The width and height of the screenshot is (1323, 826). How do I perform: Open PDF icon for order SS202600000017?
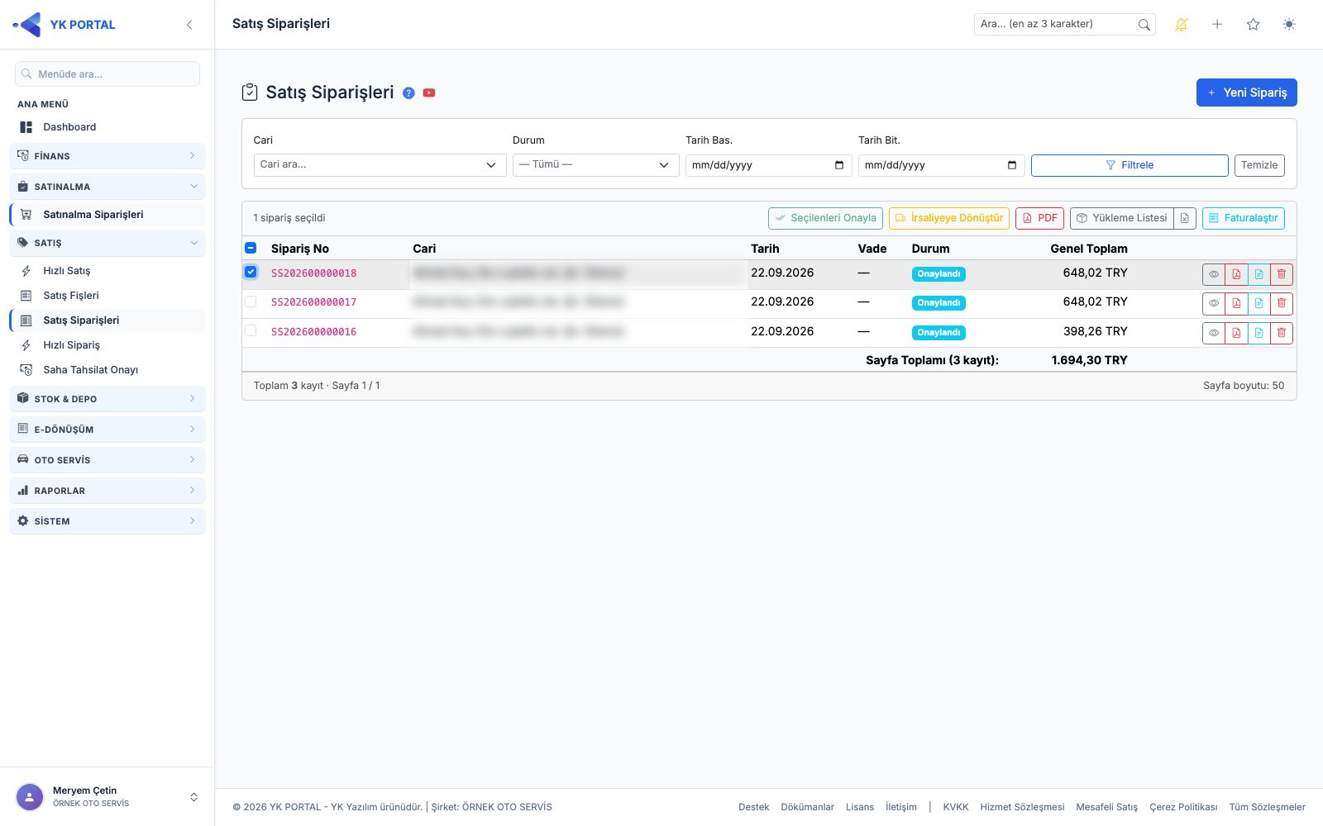pos(1236,303)
